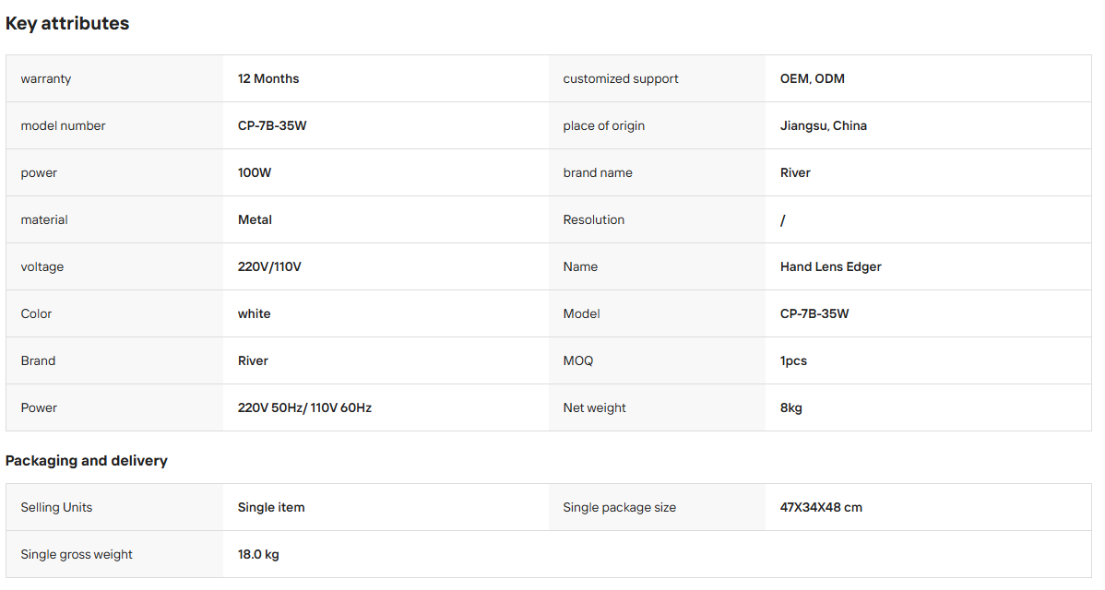Select the Single item selling units value
Screen dimensions: 1105x590
pos(270,508)
